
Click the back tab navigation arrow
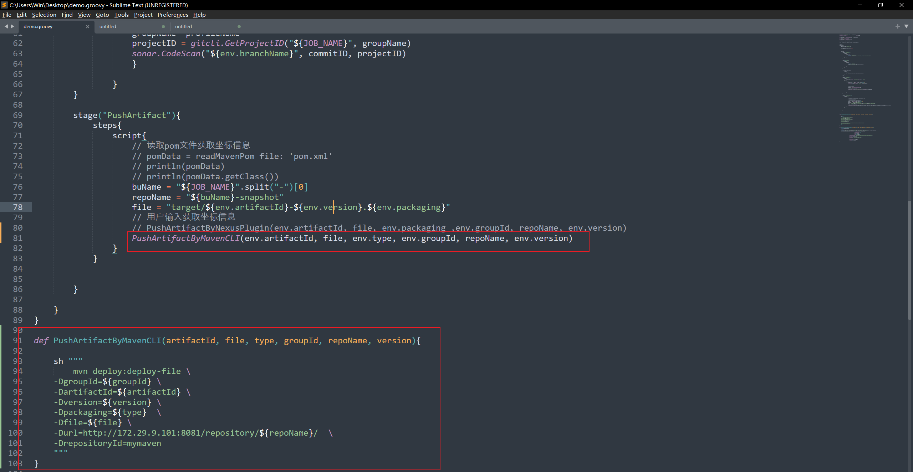[x=6, y=26]
